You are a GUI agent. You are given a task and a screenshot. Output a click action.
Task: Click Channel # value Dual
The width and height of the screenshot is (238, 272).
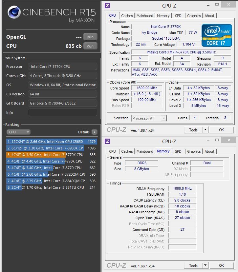point(207,163)
